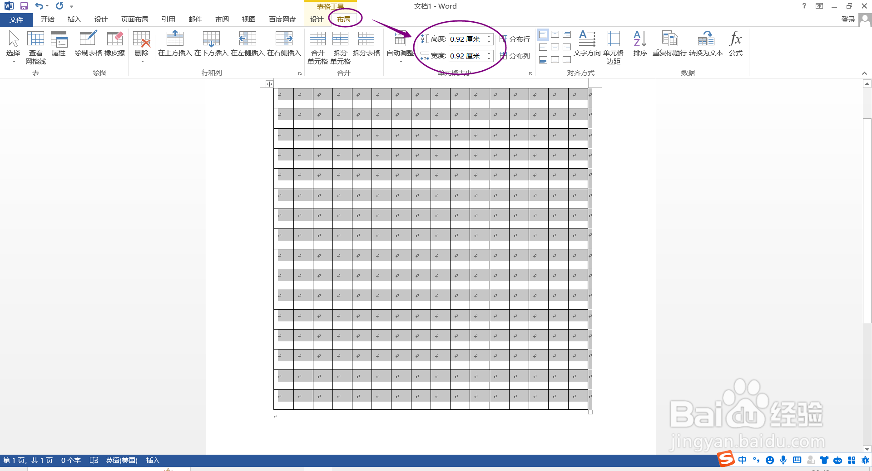This screenshot has width=872, height=471.
Task: Align cell text middle right
Action: coord(567,47)
